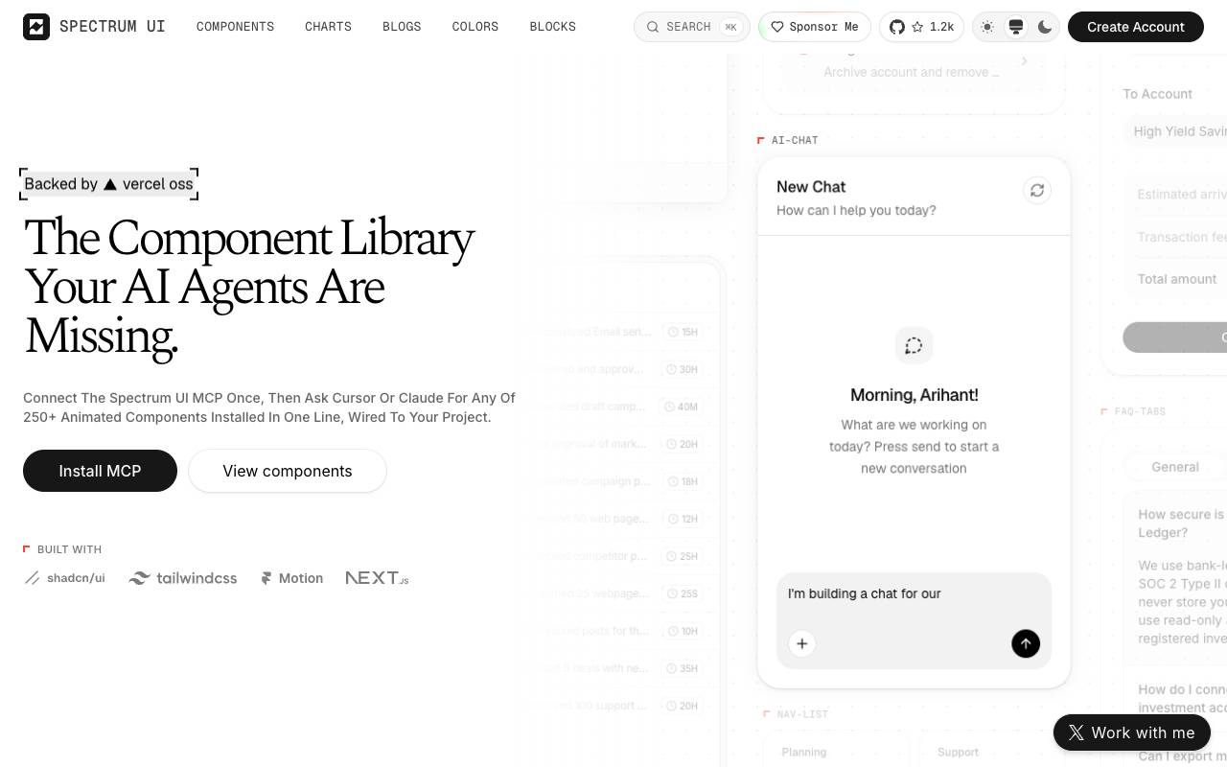Open the GitHub stars link
The width and height of the screenshot is (1227, 767).
[x=921, y=27]
